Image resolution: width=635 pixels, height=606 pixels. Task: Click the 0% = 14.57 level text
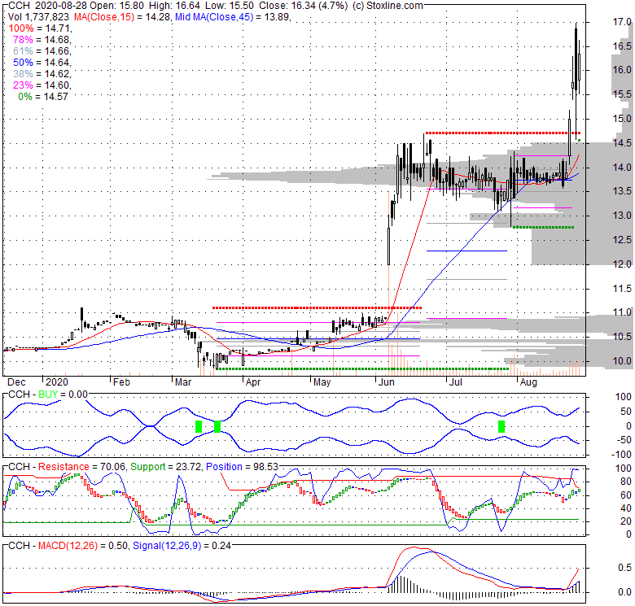pos(43,96)
